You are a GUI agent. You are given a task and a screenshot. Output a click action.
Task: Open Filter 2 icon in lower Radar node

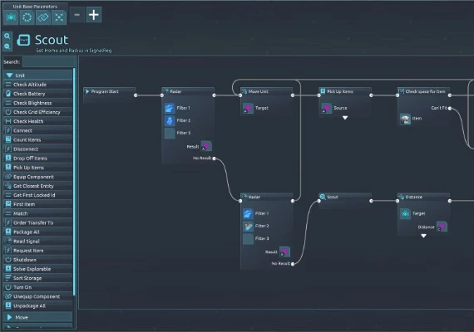tap(248, 226)
